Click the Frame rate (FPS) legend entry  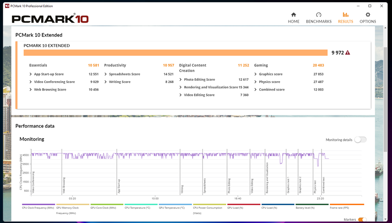pos(346,208)
